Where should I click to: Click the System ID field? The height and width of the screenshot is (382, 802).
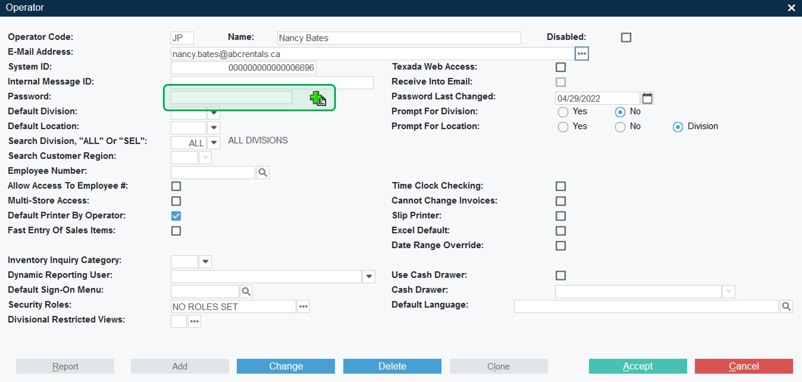coord(243,68)
